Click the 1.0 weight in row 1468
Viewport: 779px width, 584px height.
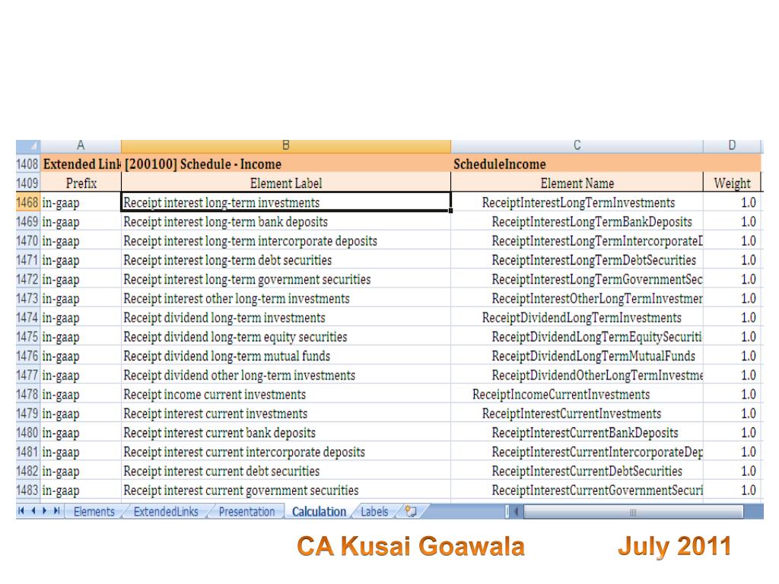[x=732, y=202]
